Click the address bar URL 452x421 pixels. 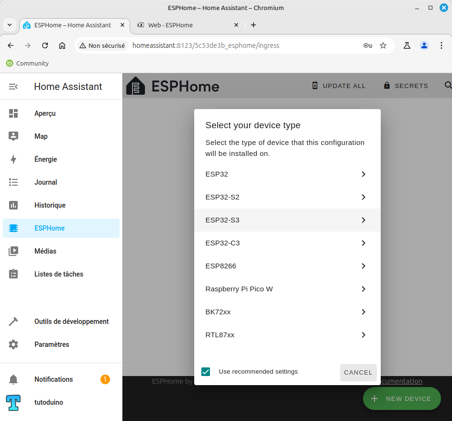pos(206,45)
